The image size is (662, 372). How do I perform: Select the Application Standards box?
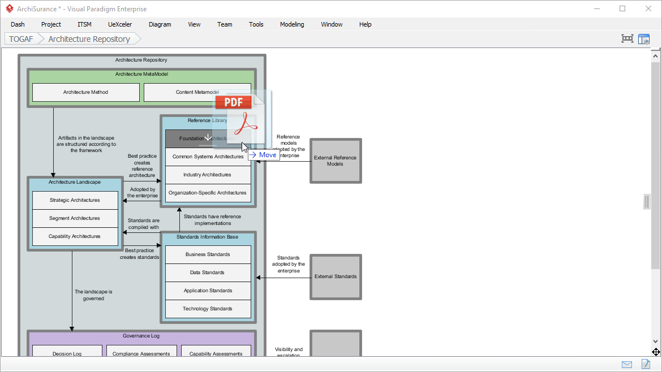tap(208, 291)
